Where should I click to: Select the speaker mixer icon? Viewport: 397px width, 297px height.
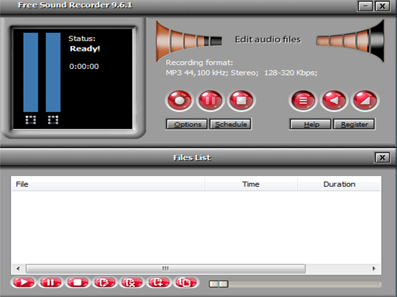[334, 100]
